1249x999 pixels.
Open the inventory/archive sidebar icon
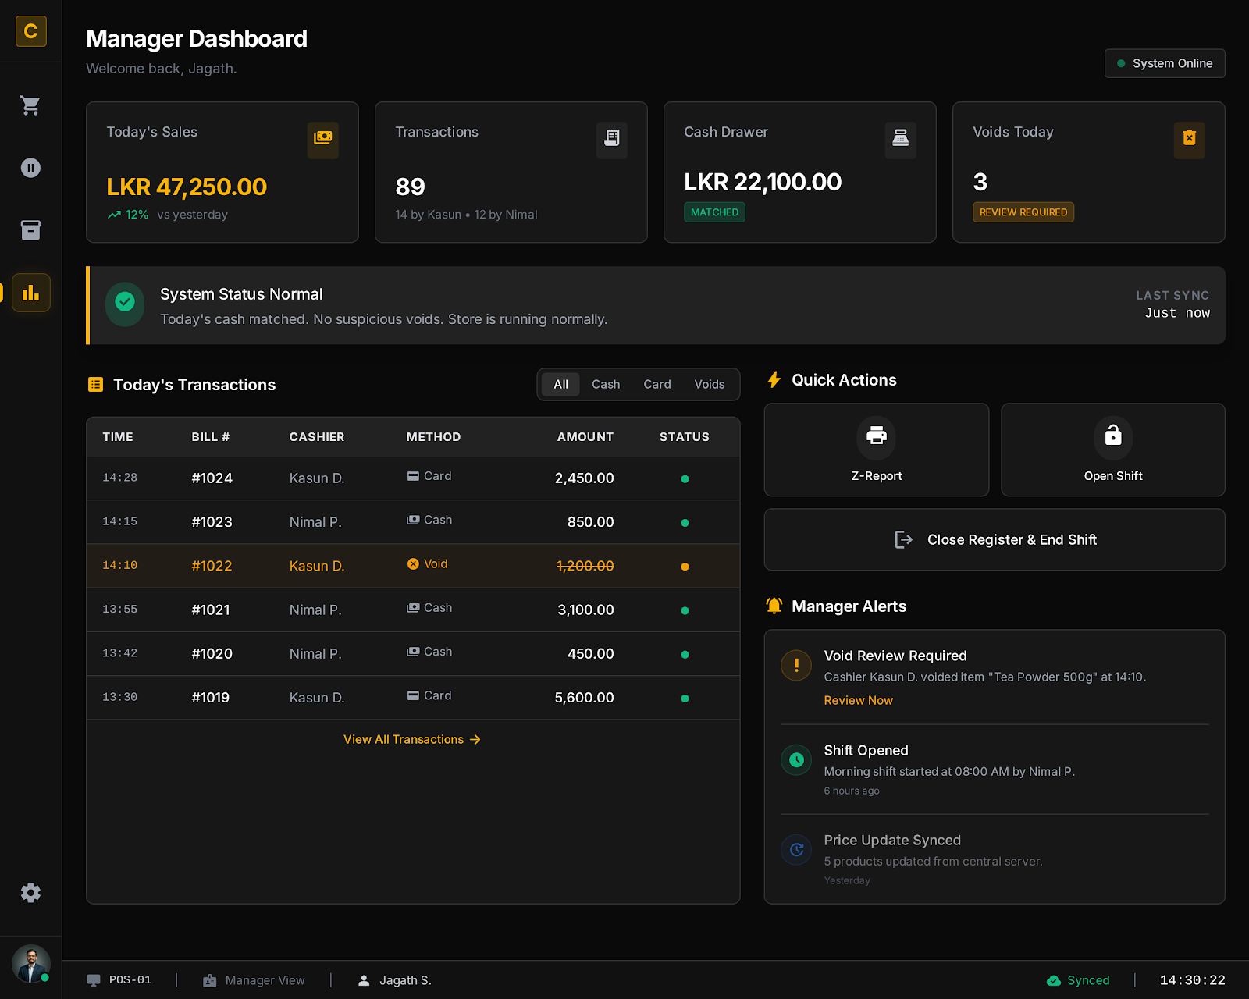coord(30,229)
